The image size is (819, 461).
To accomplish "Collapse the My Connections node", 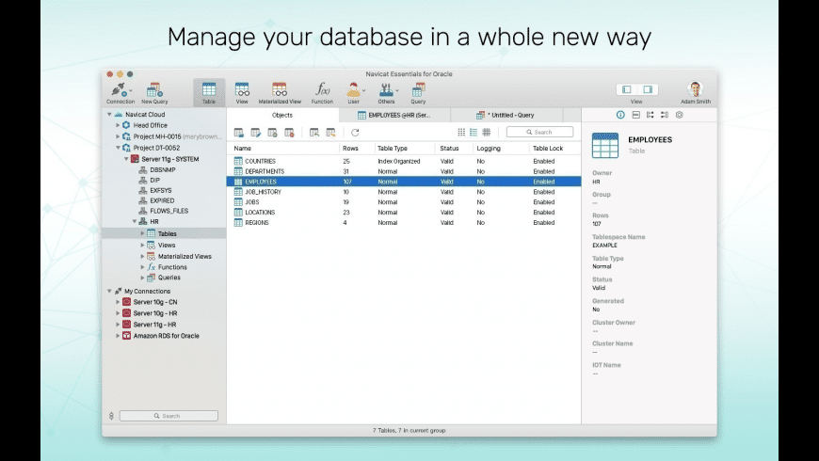I will coord(109,292).
